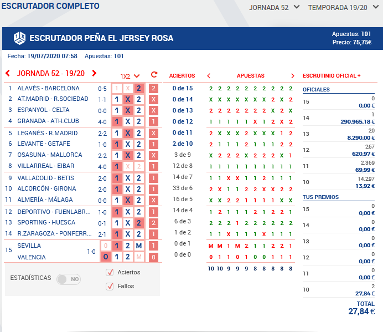This screenshot has height=332, width=383.
Task: Click '33 de 6' aciertos row
Action: pos(183,188)
